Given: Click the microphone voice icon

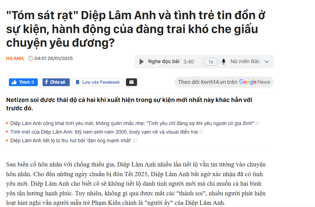Looking at the screenshot, I should click(x=224, y=62).
